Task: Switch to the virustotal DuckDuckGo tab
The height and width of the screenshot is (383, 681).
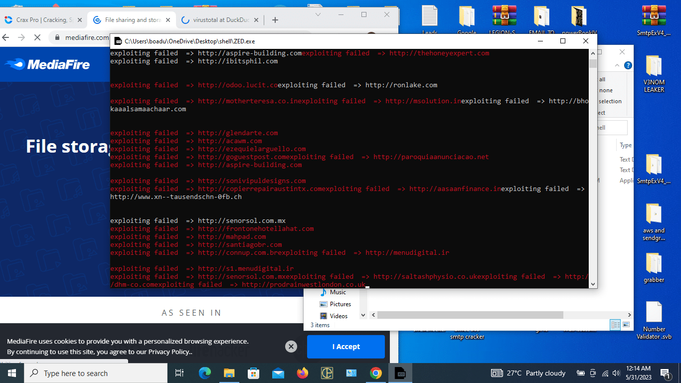Action: click(219, 20)
